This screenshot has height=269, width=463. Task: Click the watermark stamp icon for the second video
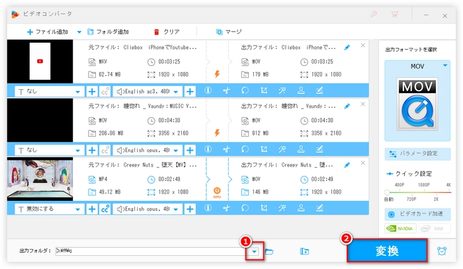(x=301, y=150)
